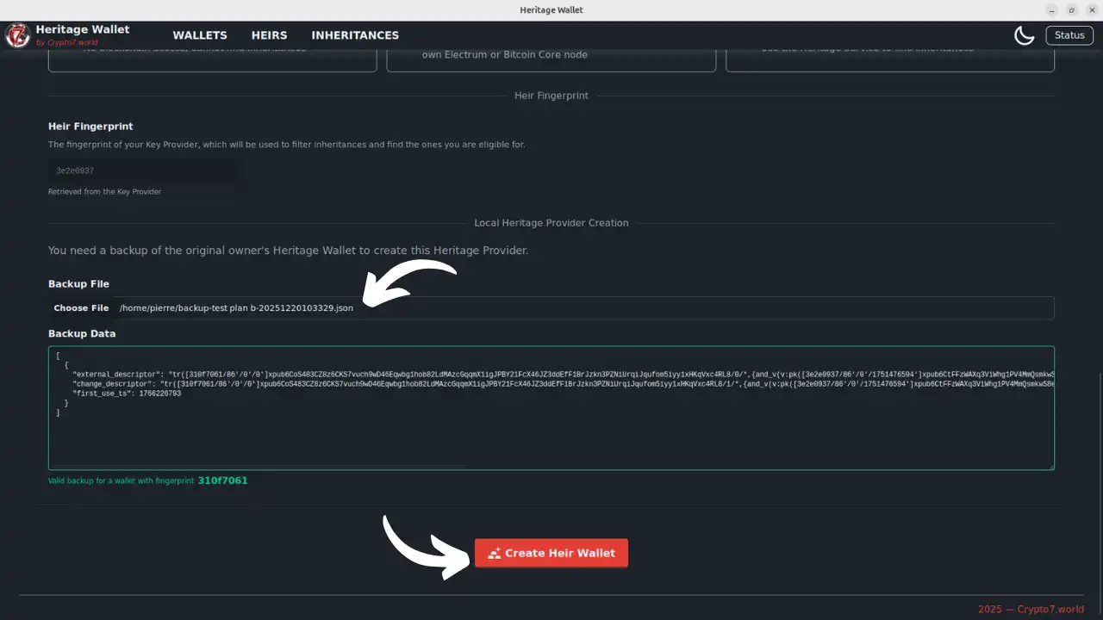Screen dimensions: 1103x620
Task: Minimize the Heritage Wallet window
Action: click(x=1052, y=10)
